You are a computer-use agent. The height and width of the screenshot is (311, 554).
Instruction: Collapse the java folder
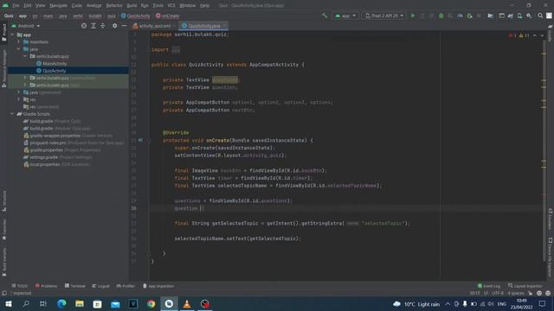click(x=19, y=49)
